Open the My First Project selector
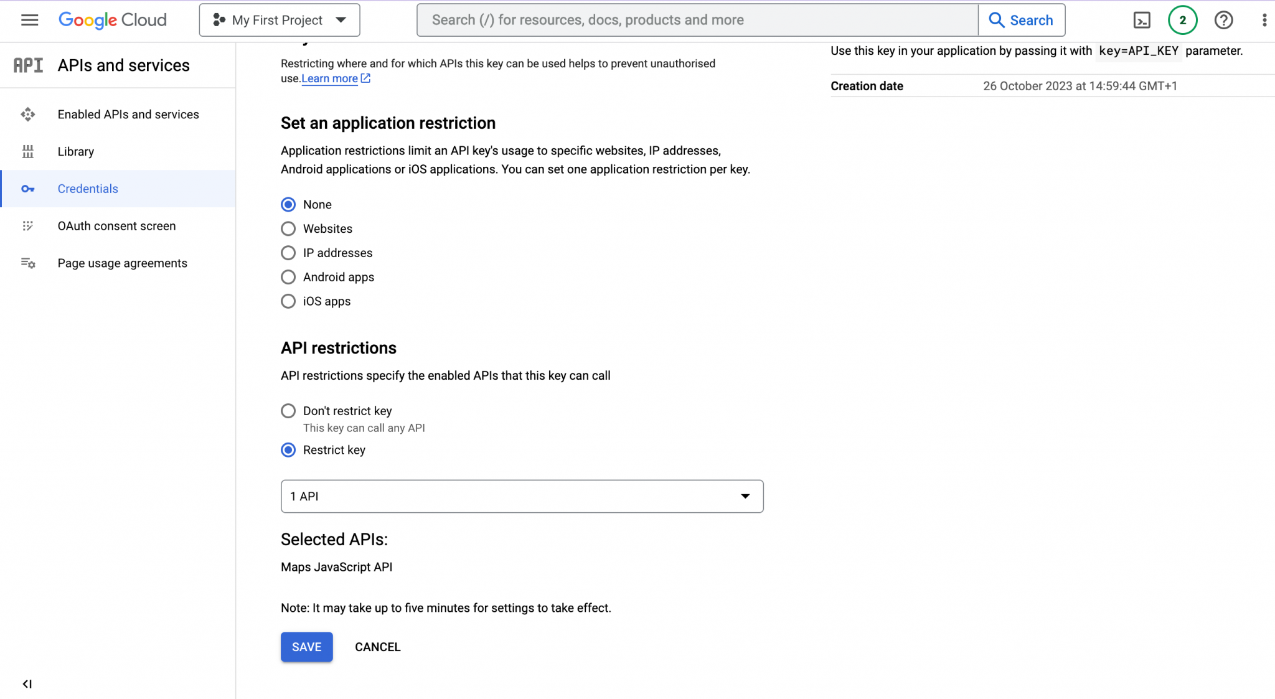Image resolution: width=1275 pixels, height=699 pixels. pyautogui.click(x=279, y=20)
